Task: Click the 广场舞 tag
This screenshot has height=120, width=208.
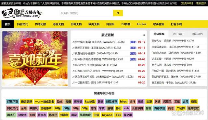Action: tap(181, 108)
